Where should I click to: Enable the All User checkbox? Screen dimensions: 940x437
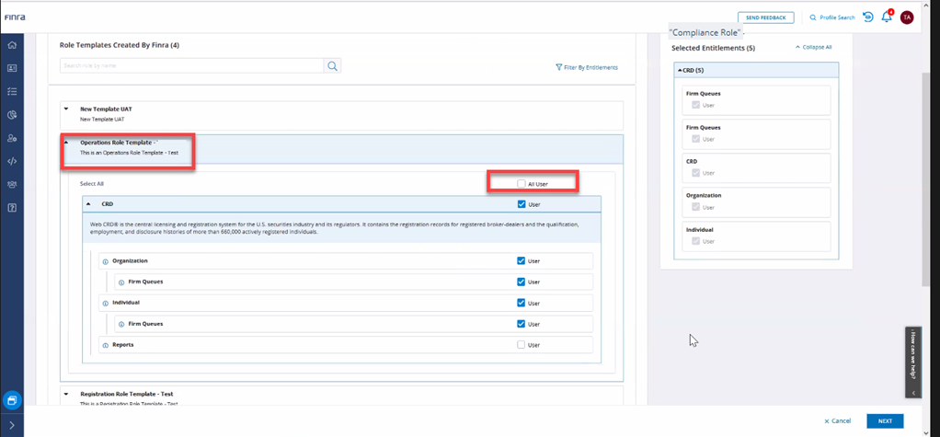[x=522, y=184]
